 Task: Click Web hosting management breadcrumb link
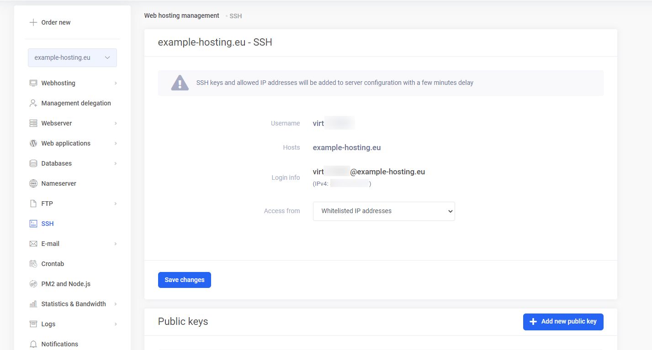pyautogui.click(x=182, y=16)
